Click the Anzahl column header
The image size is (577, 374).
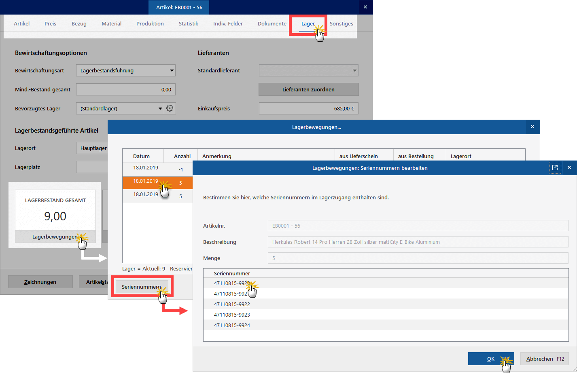[180, 156]
